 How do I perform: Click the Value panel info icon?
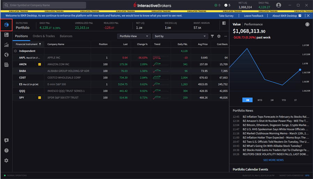click(307, 24)
